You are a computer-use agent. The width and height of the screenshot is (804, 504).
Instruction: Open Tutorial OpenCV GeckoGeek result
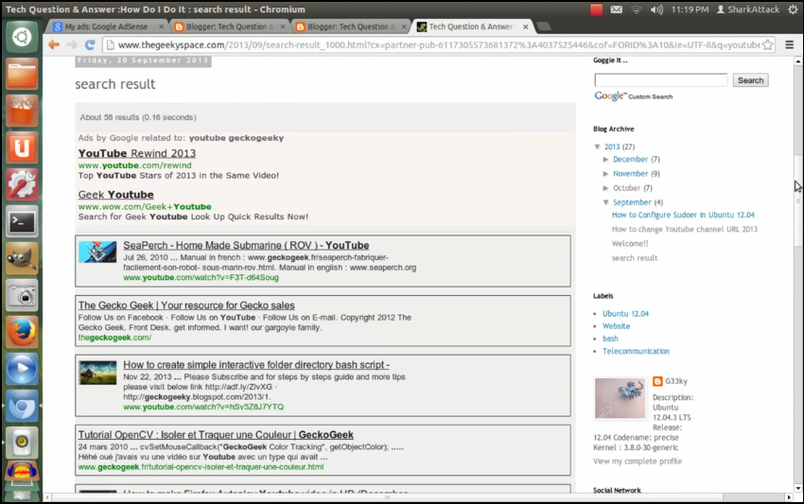tap(216, 435)
